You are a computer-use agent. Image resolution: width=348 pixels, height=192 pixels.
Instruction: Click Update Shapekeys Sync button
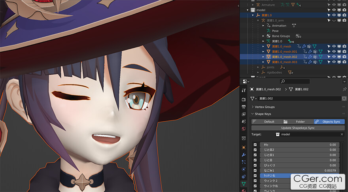click(x=298, y=128)
